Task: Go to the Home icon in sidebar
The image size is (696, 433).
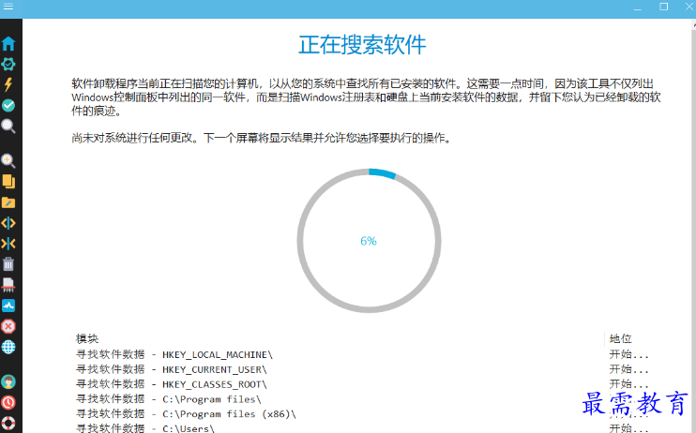Action: click(x=8, y=43)
